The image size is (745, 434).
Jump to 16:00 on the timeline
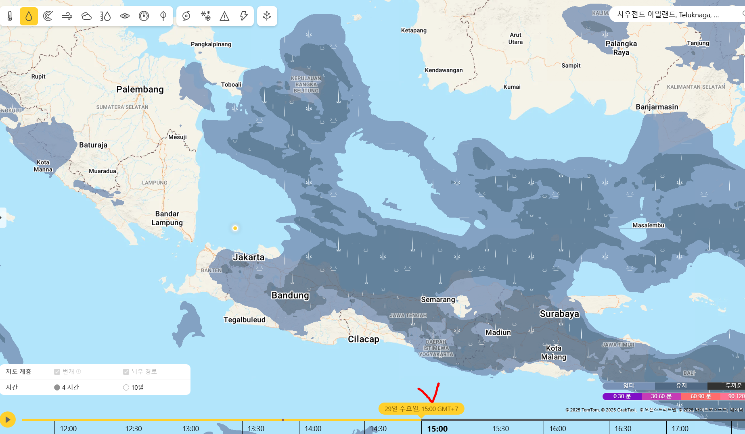(557, 428)
